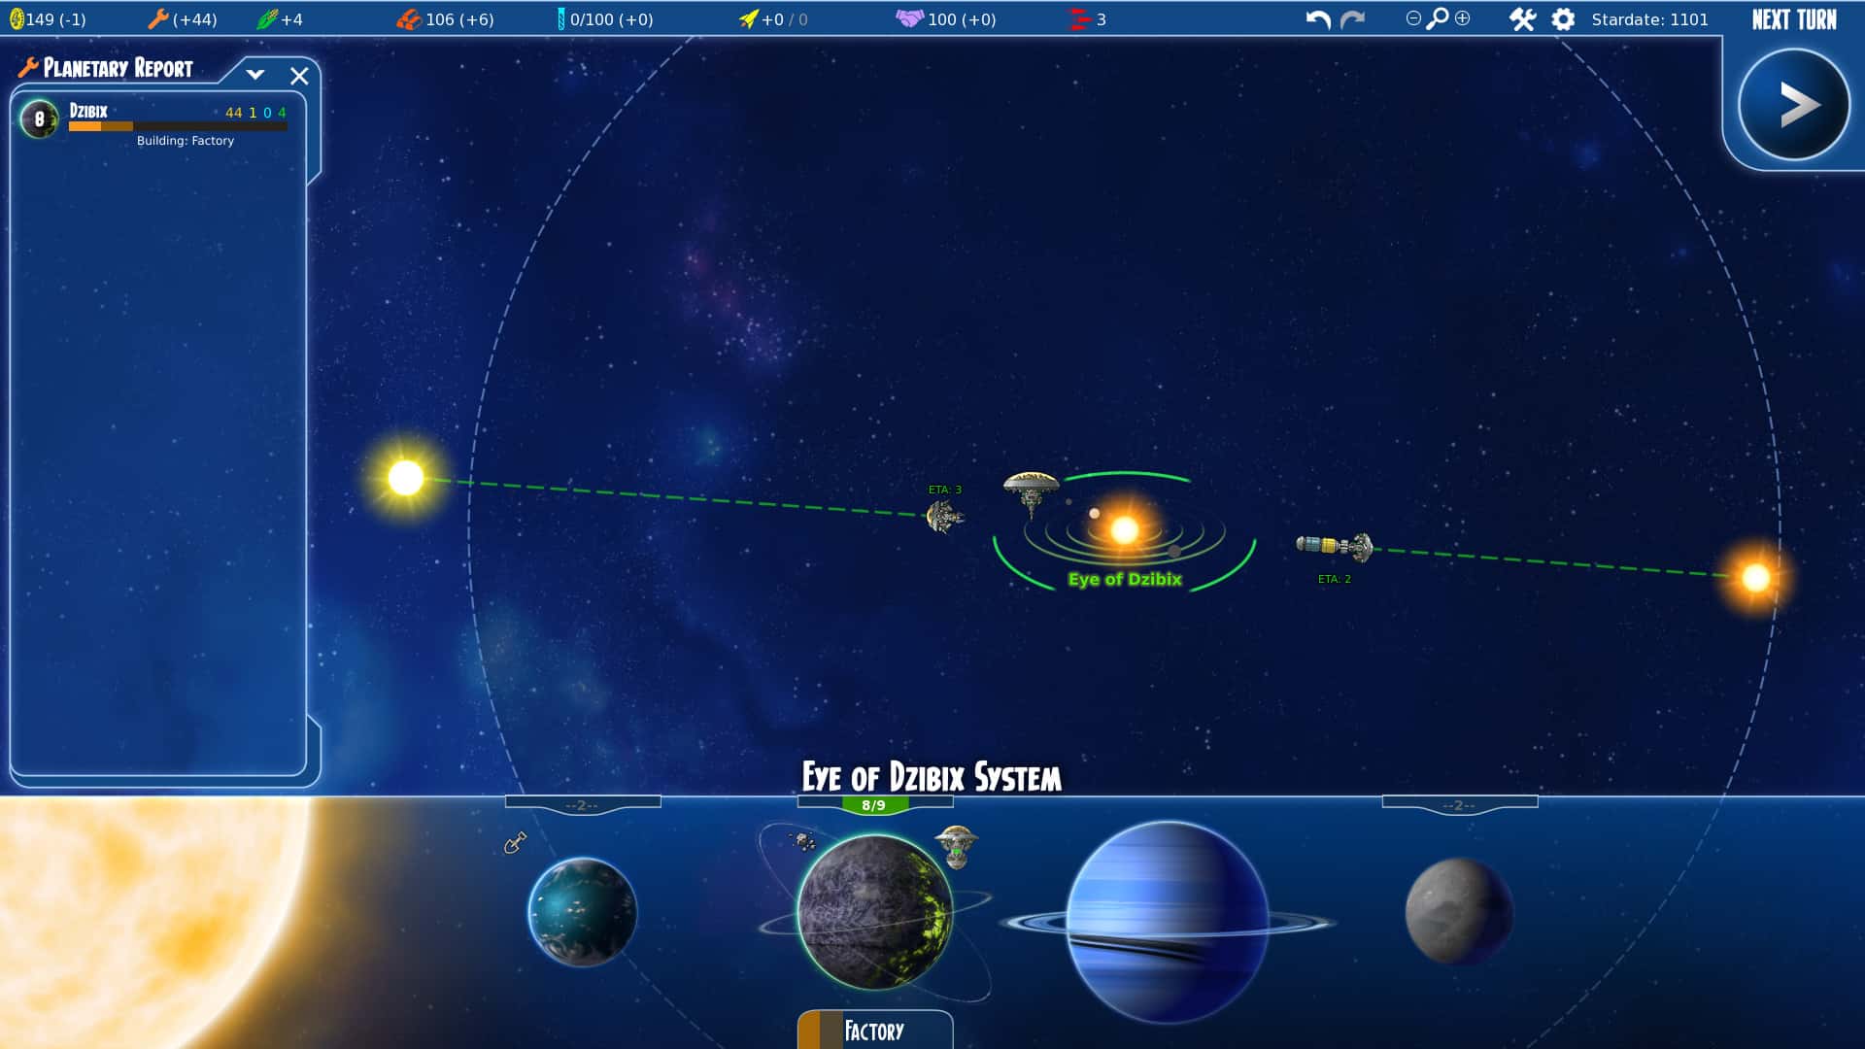Select the Factory production tab

(874, 1030)
